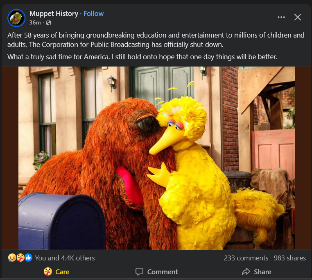Click the blue like thumb reaction icon
This screenshot has width=312, height=280.
(28, 258)
